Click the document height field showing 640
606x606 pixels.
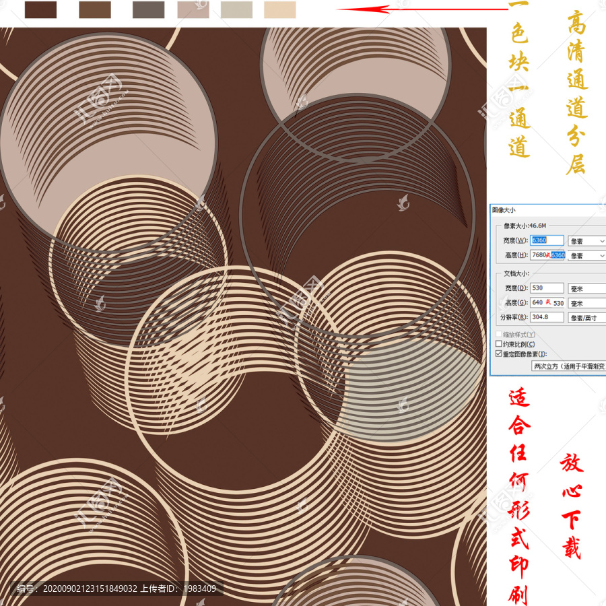[547, 302]
